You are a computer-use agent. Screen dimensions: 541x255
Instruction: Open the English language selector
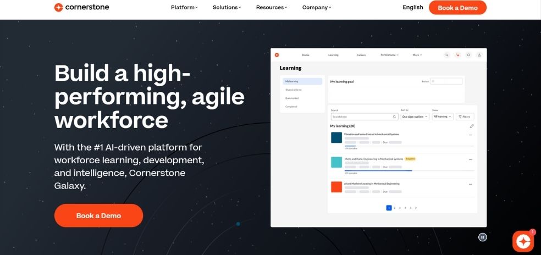point(413,7)
